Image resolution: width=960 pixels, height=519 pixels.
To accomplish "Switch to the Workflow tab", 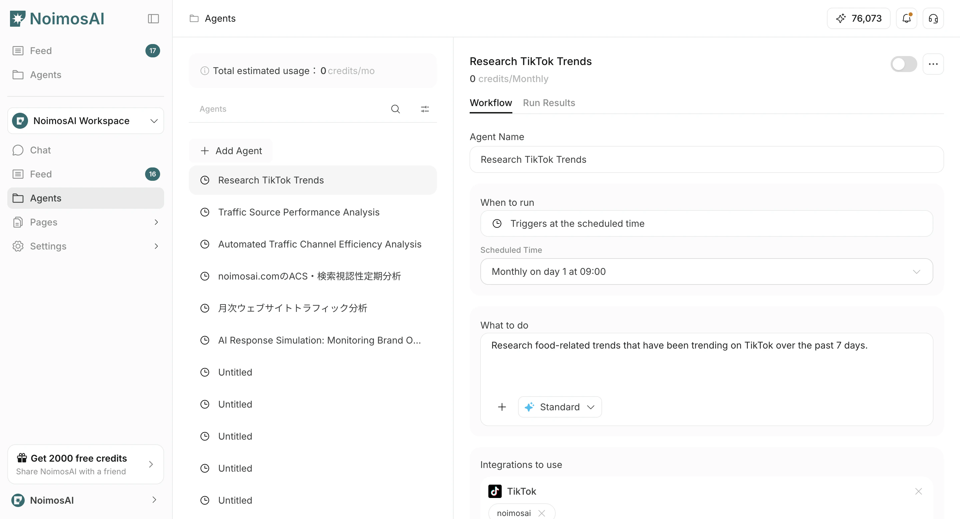I will [491, 103].
